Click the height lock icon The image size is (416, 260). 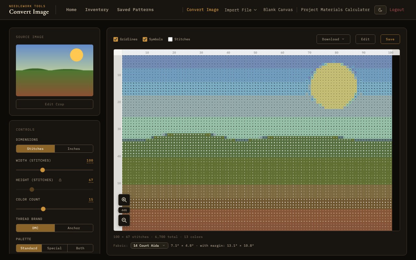(60, 180)
